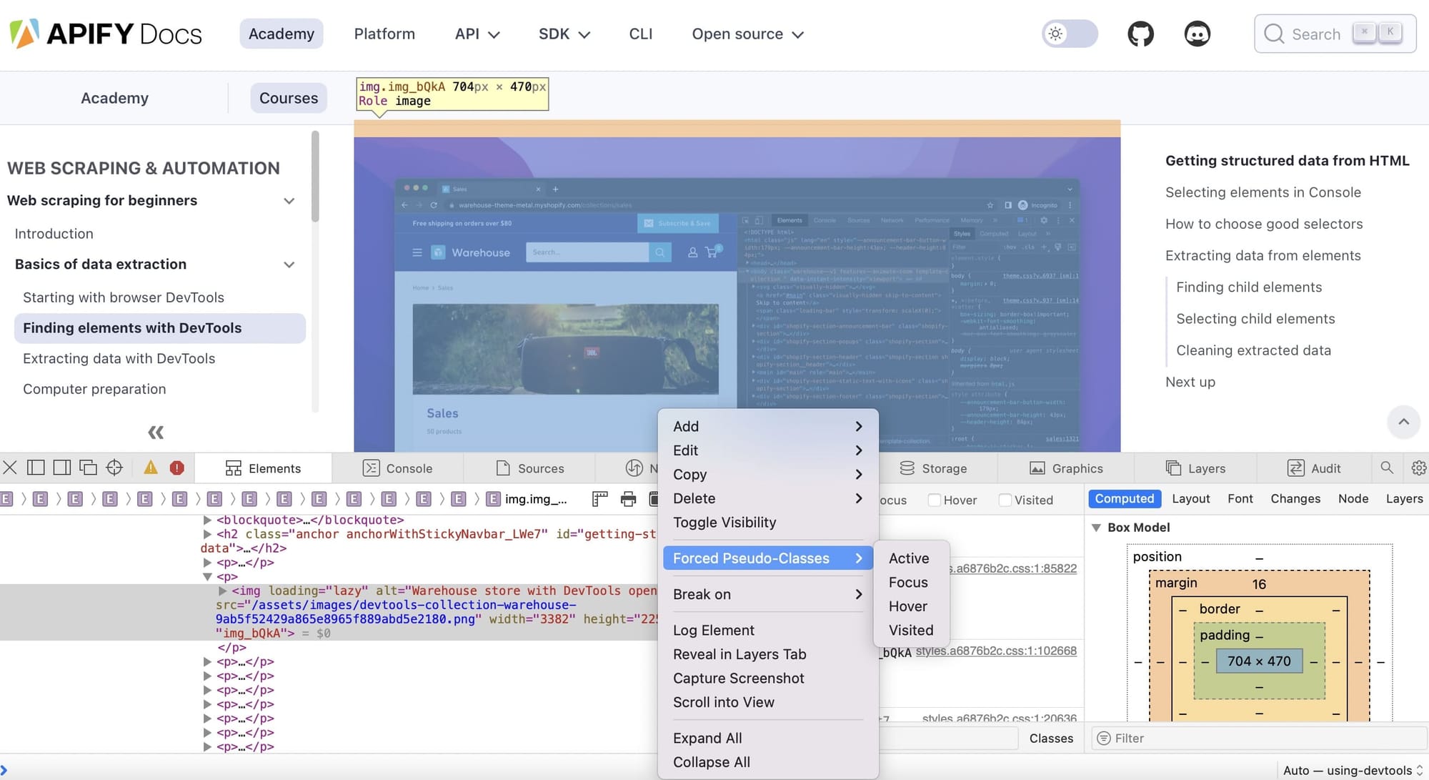Image resolution: width=1429 pixels, height=780 pixels.
Task: Enable the Hover forced pseudo-class checkbox
Action: 935,499
